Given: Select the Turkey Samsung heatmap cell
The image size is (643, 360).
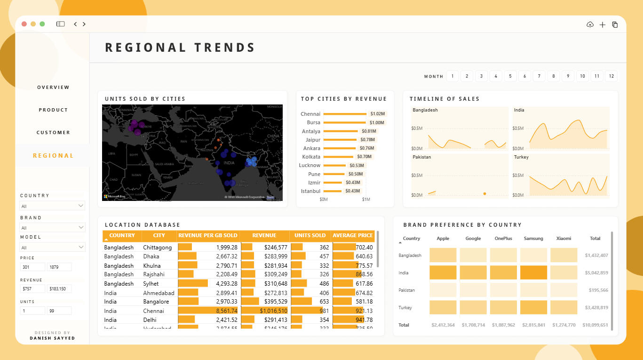Looking at the screenshot, I should coord(533,308).
